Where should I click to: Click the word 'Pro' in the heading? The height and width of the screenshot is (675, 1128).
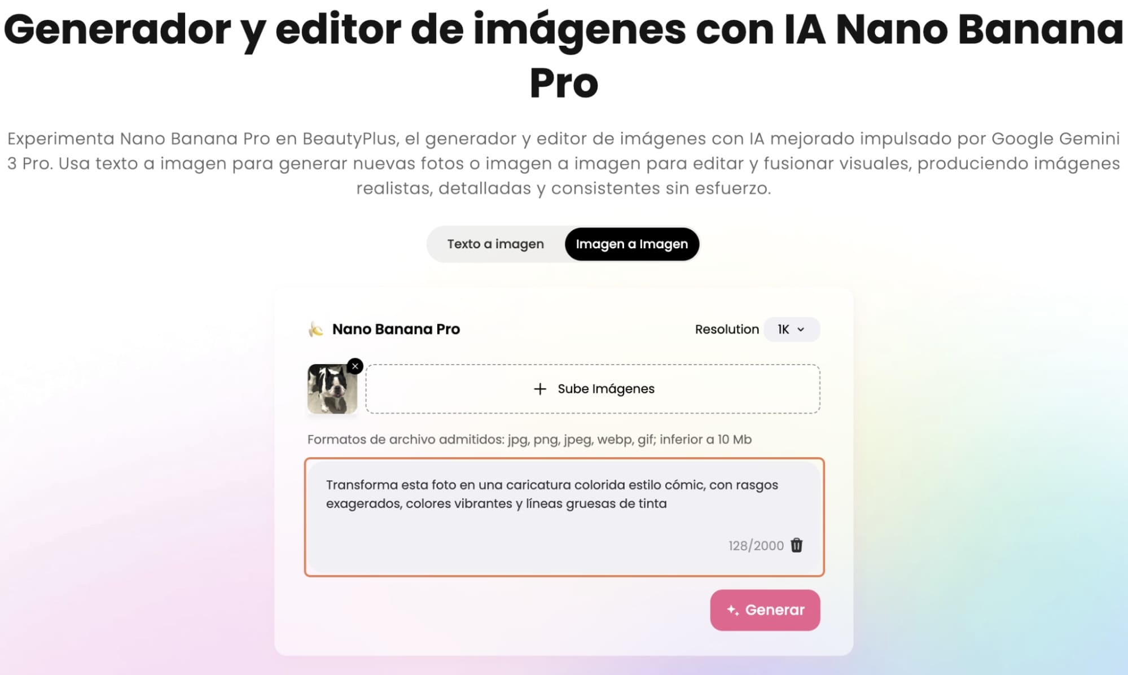(564, 83)
